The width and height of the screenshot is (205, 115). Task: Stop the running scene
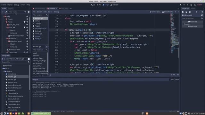(x=187, y=5)
